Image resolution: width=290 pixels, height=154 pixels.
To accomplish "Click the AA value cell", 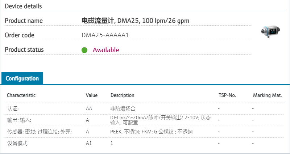I will (89, 108).
